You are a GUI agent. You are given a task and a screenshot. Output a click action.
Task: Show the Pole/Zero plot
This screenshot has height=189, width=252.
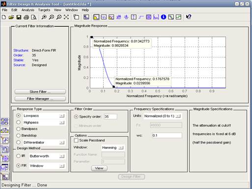pyautogui.click(x=148, y=17)
